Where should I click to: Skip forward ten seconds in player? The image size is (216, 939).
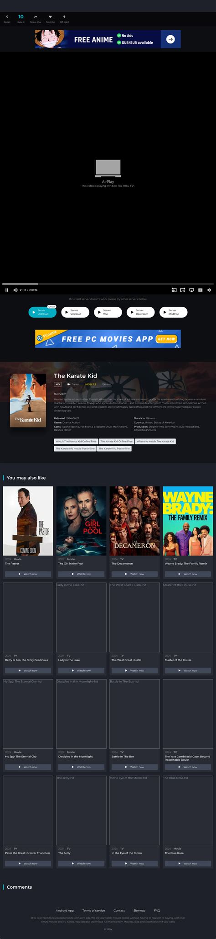183,290
